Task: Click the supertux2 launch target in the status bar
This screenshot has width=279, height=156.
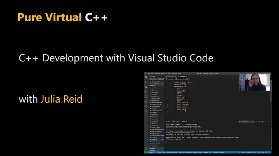Action: (x=221, y=153)
